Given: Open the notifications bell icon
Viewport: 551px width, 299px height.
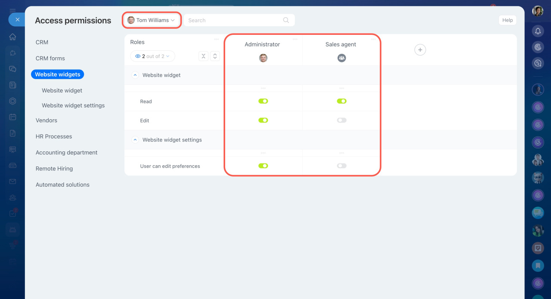Looking at the screenshot, I should click(538, 31).
